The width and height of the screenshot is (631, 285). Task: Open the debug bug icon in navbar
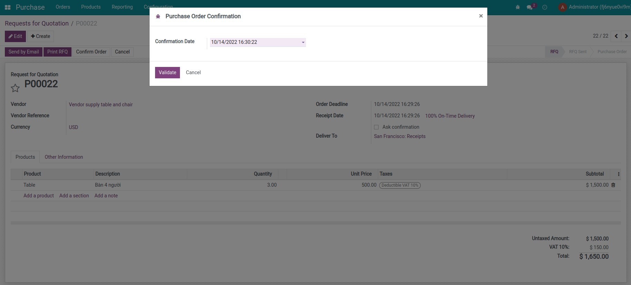click(x=518, y=7)
